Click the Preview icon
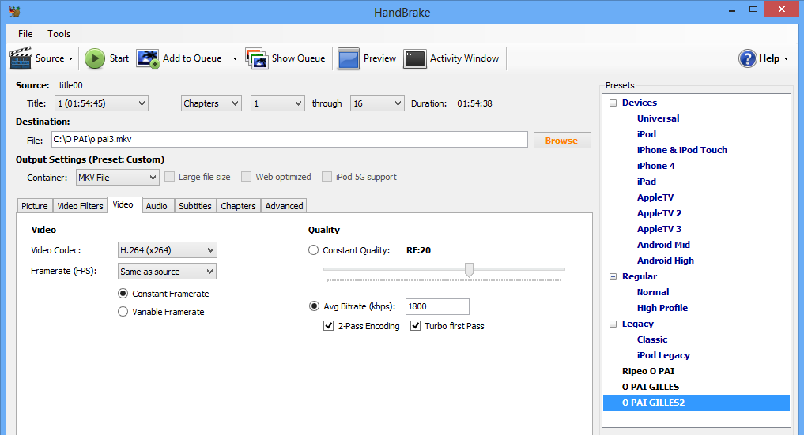804x435 pixels. 348,58
